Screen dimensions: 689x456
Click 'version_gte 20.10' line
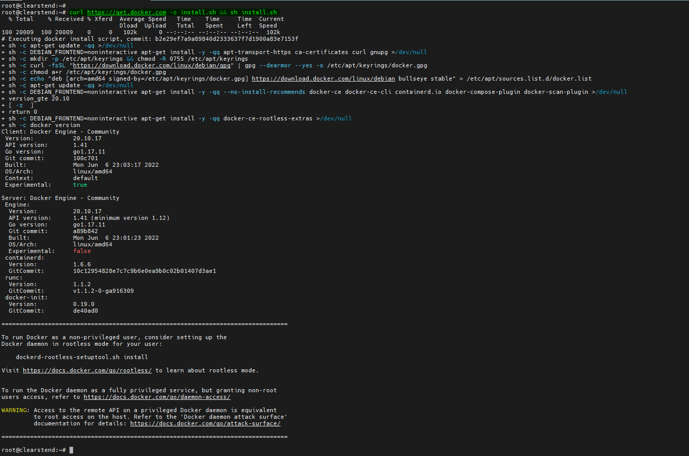tap(35, 98)
